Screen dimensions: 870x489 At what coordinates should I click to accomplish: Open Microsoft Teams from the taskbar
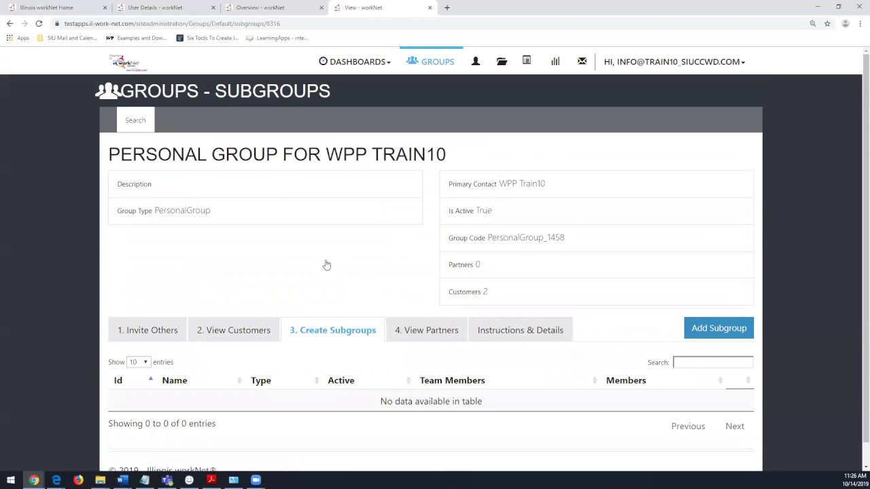pyautogui.click(x=167, y=480)
